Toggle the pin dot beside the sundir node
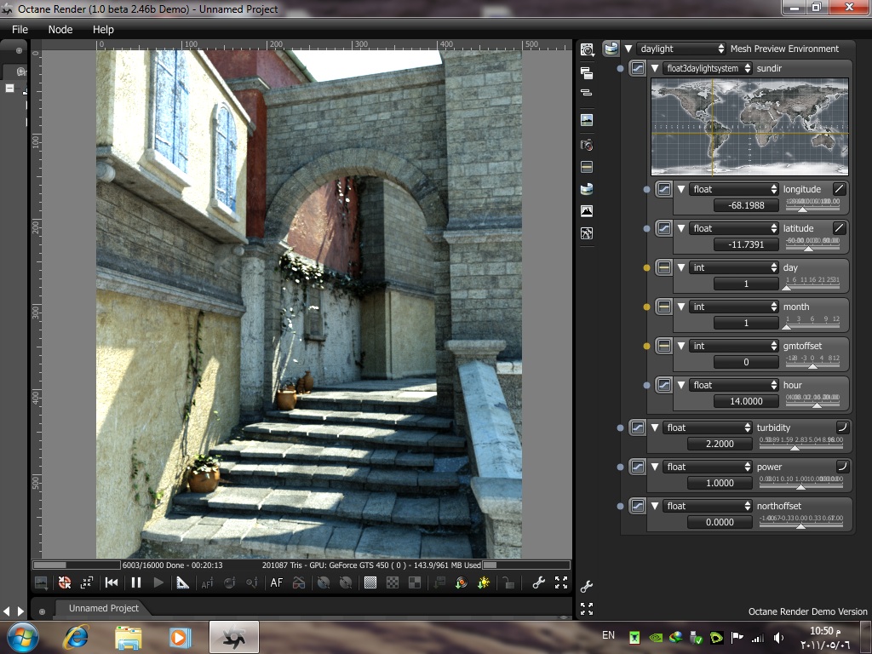The width and height of the screenshot is (872, 654). (x=620, y=68)
